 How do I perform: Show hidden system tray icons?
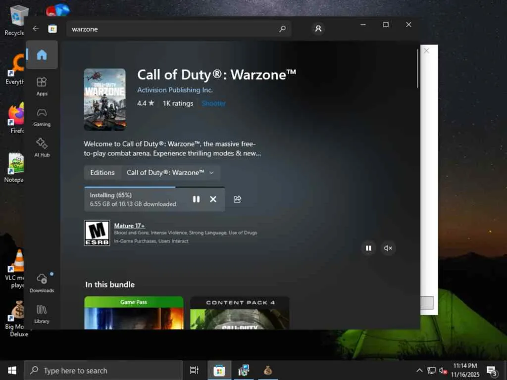point(419,370)
